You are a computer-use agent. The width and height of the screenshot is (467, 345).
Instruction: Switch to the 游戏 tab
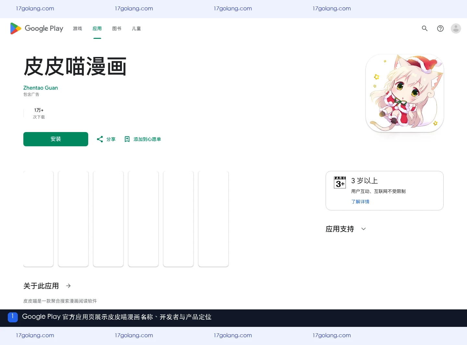click(78, 28)
